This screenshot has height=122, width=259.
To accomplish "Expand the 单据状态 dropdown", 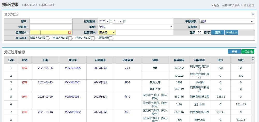I will pos(227,21).
